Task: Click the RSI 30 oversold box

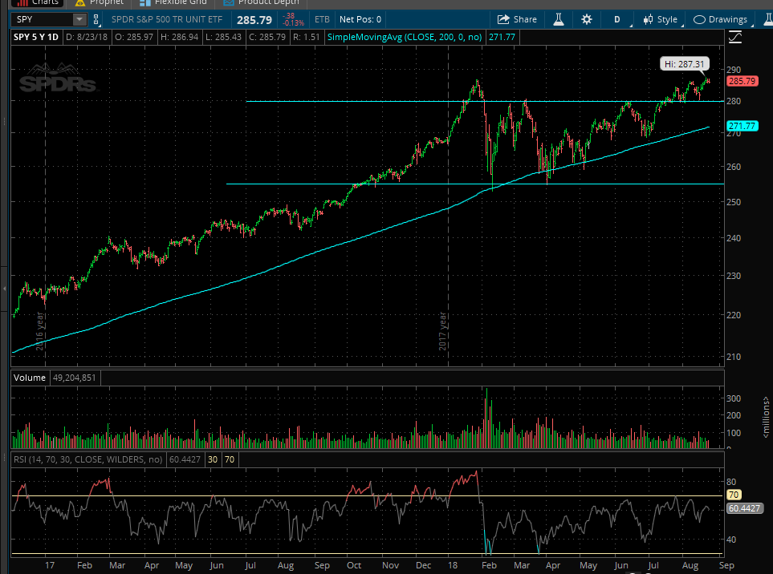Action: [213, 460]
